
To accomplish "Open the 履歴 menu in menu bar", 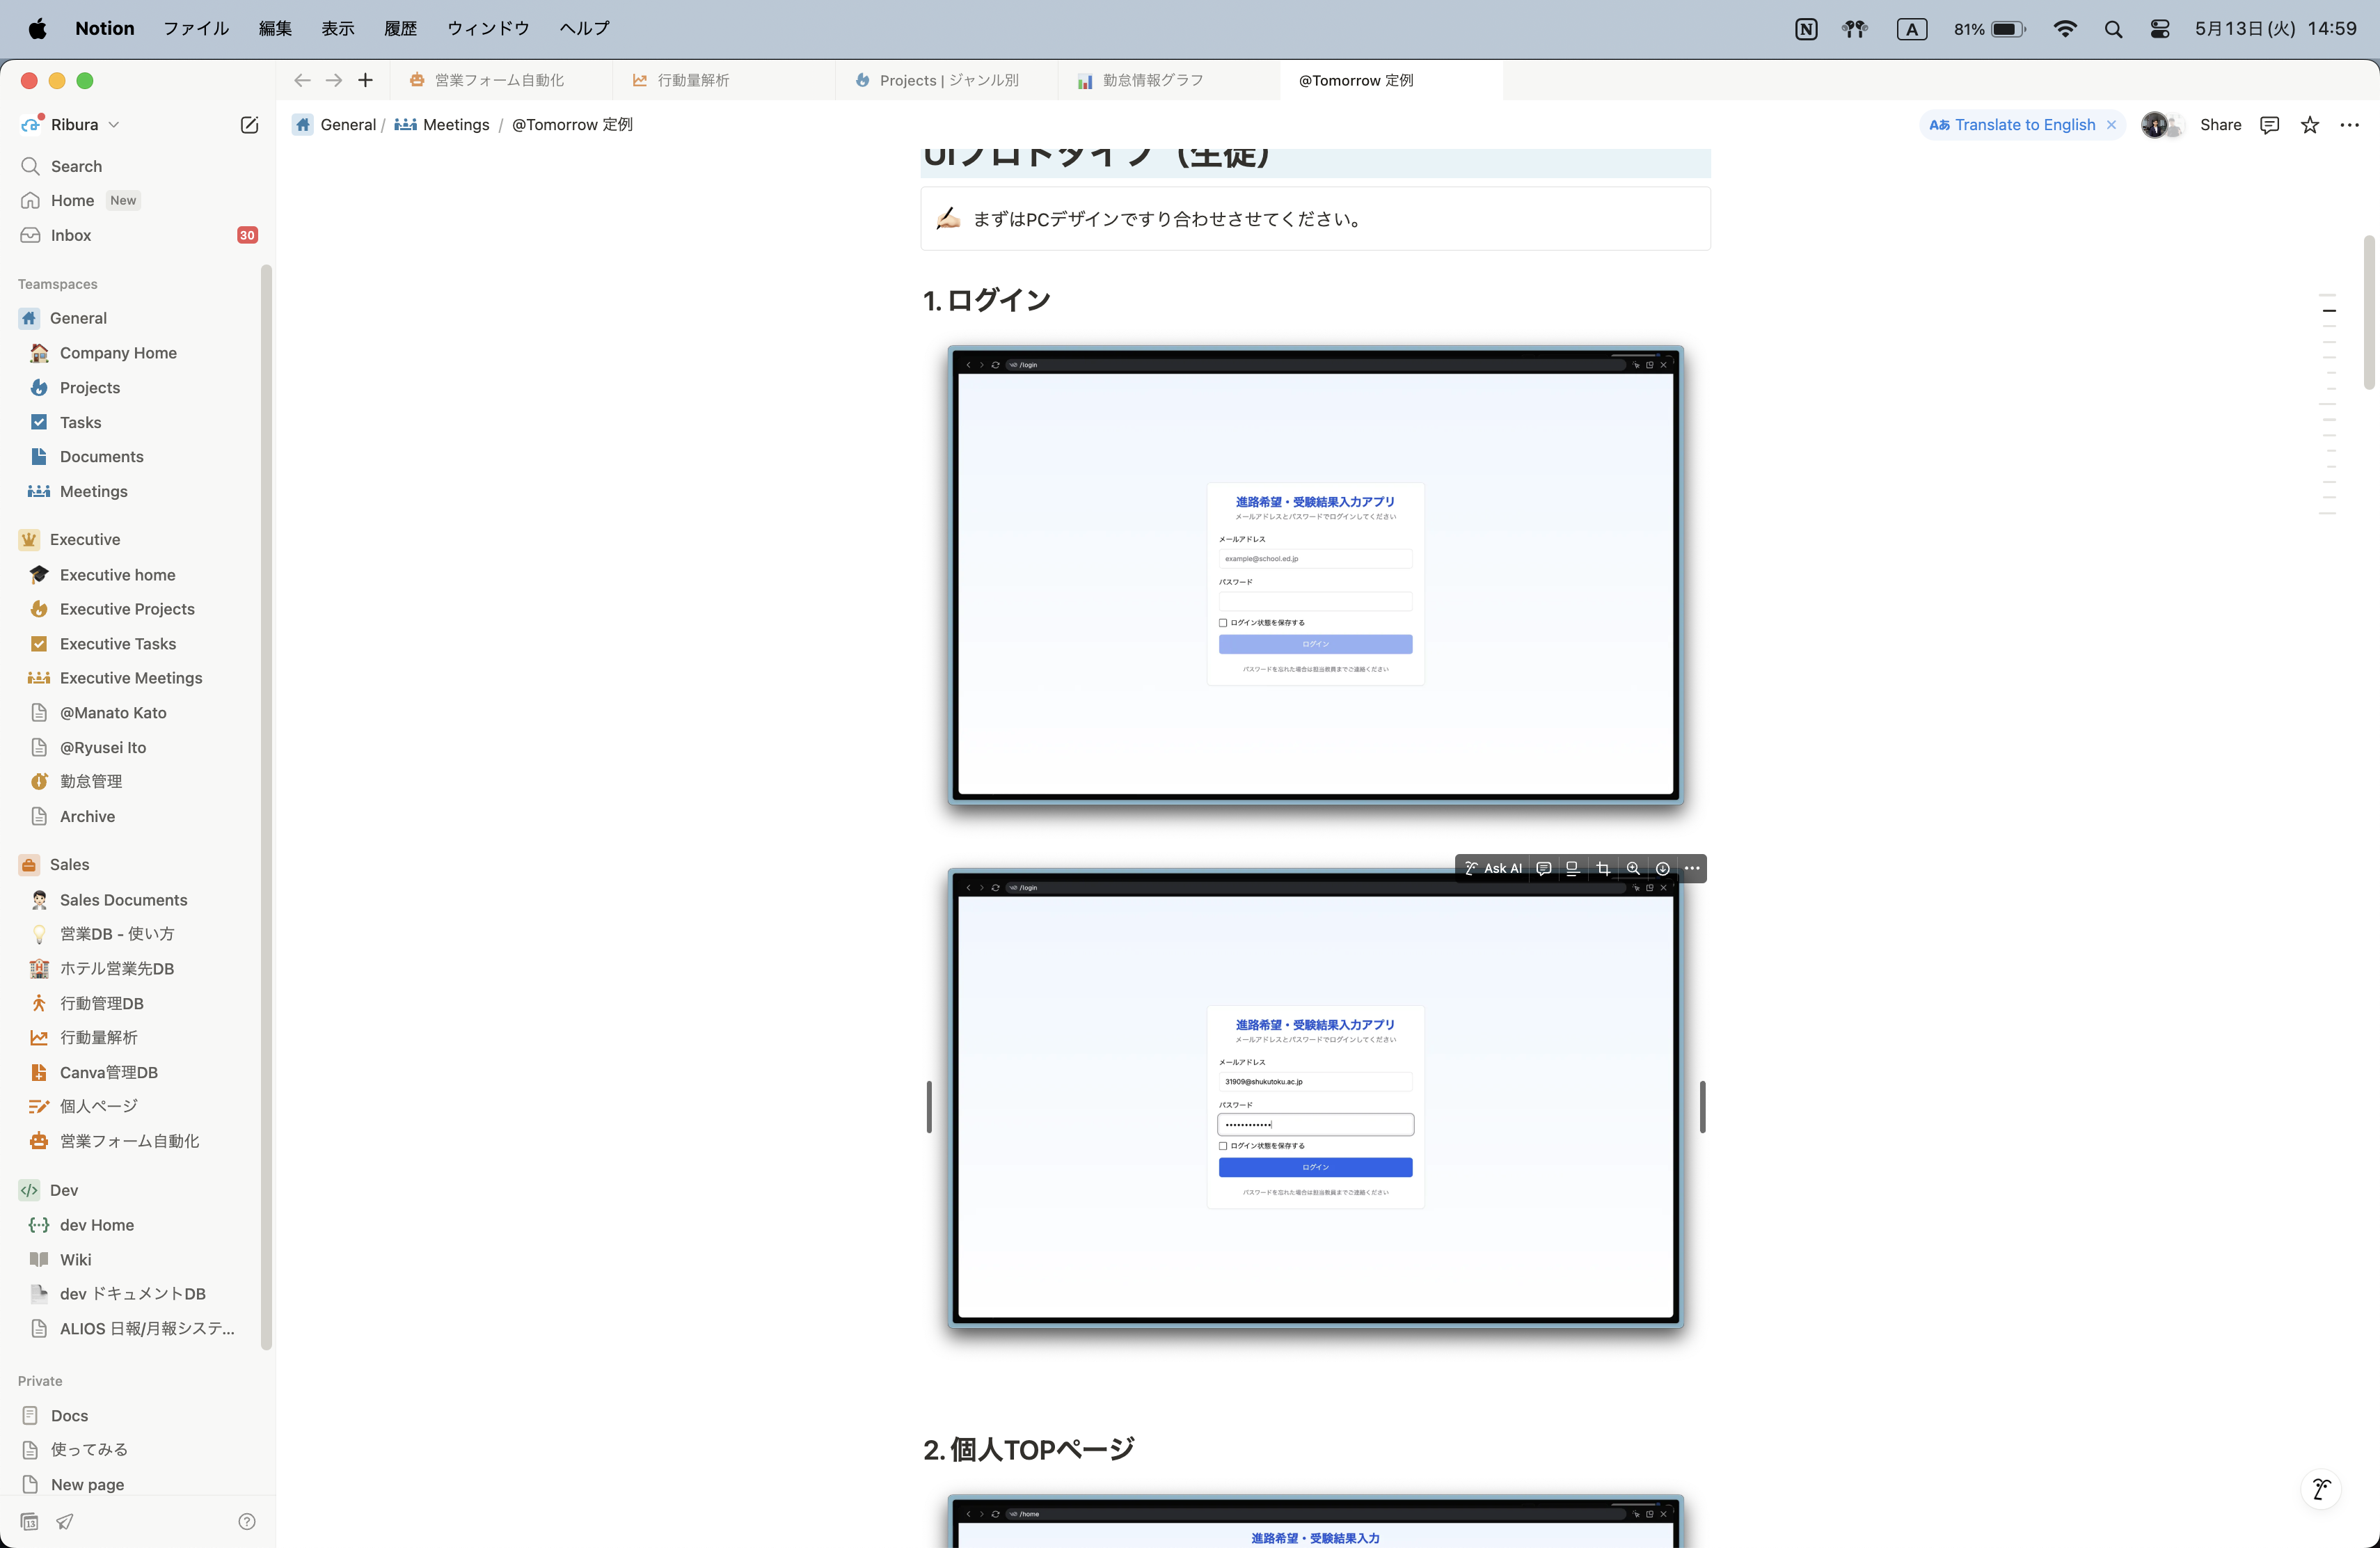I will coord(400,28).
